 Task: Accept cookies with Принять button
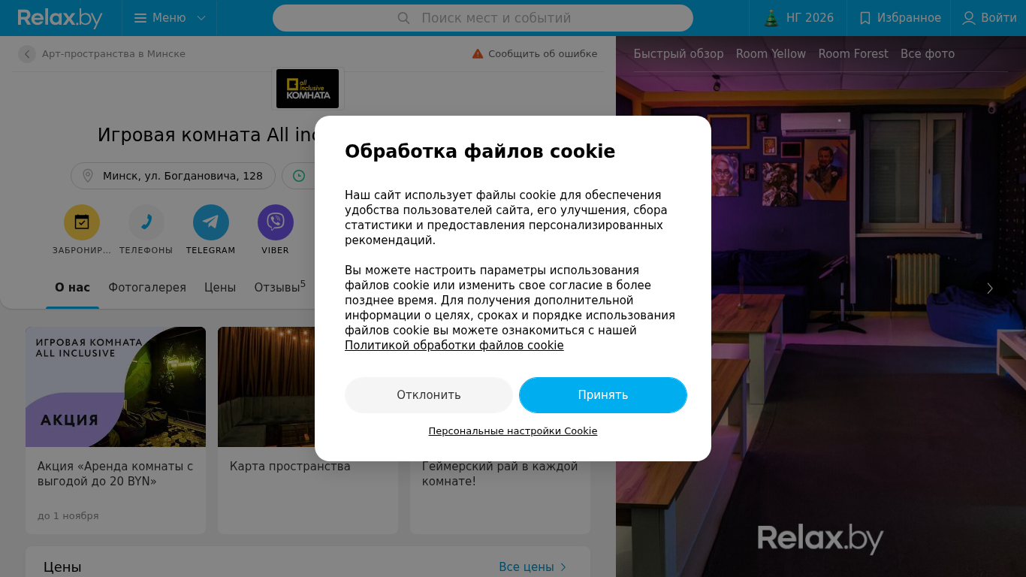tap(603, 395)
